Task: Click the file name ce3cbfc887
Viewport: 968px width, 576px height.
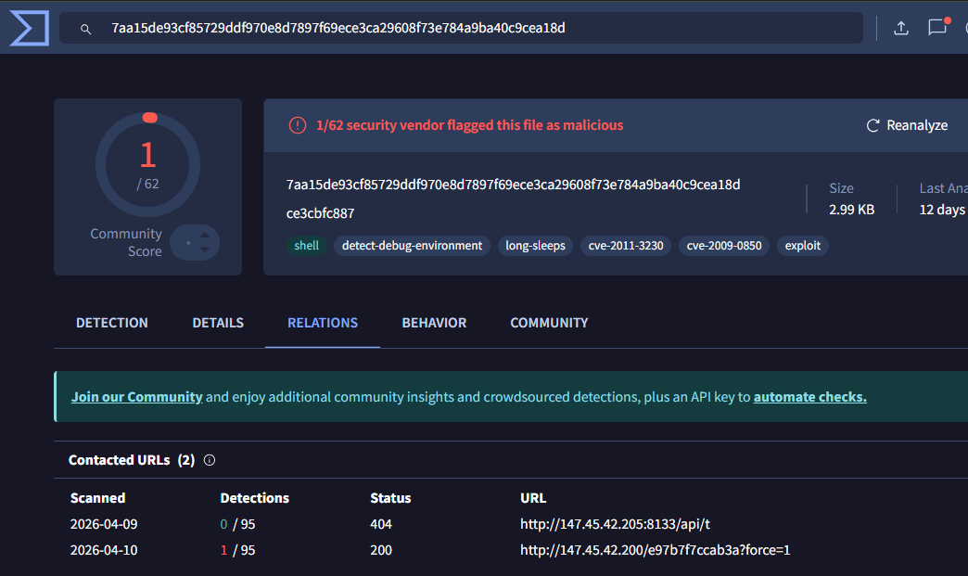Action: click(321, 213)
